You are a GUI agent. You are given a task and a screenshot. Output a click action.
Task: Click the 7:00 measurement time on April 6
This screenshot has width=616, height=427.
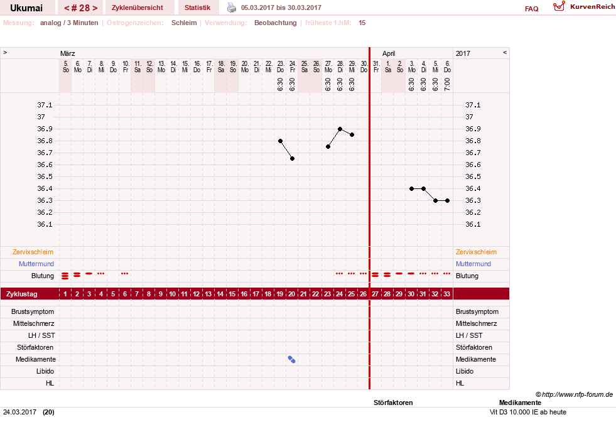[447, 84]
